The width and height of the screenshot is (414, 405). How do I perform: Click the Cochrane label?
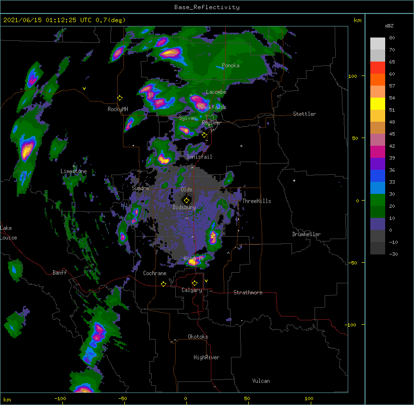point(155,273)
